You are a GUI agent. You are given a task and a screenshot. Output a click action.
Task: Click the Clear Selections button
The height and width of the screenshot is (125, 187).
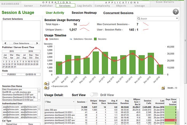[21, 43]
